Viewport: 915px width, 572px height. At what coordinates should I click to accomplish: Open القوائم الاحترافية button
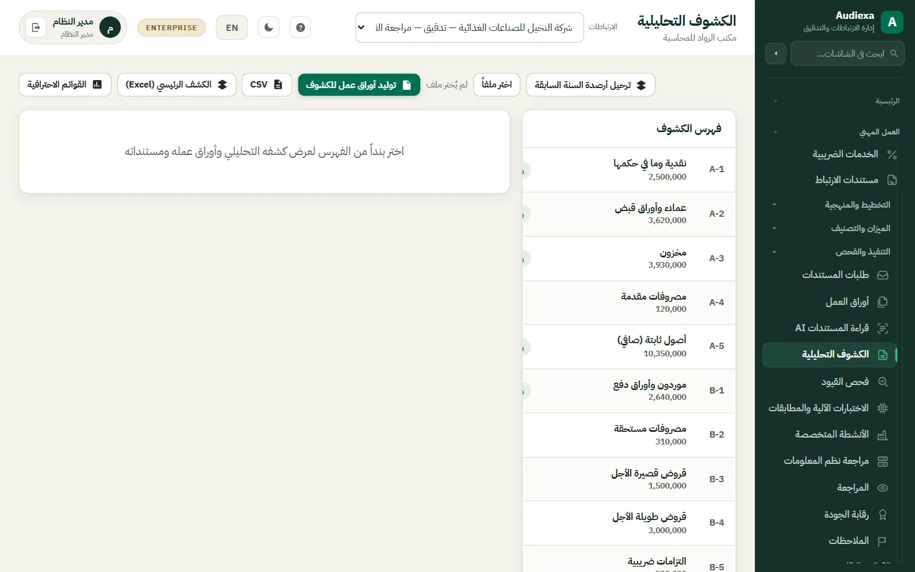coord(65,85)
